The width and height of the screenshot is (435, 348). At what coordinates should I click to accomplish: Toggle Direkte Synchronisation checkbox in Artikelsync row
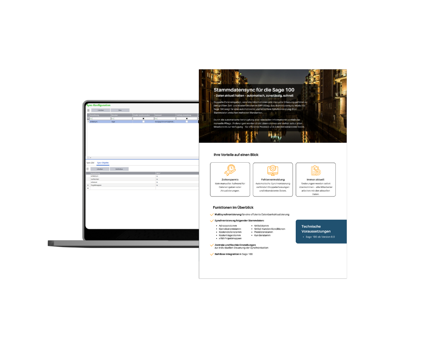[143, 122]
